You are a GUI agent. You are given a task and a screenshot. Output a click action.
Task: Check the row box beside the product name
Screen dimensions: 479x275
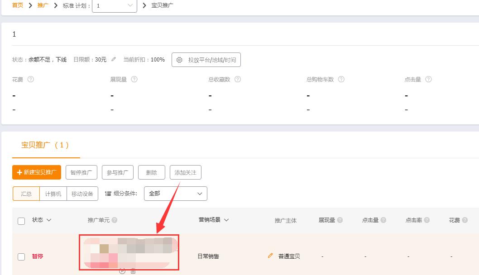click(21, 256)
